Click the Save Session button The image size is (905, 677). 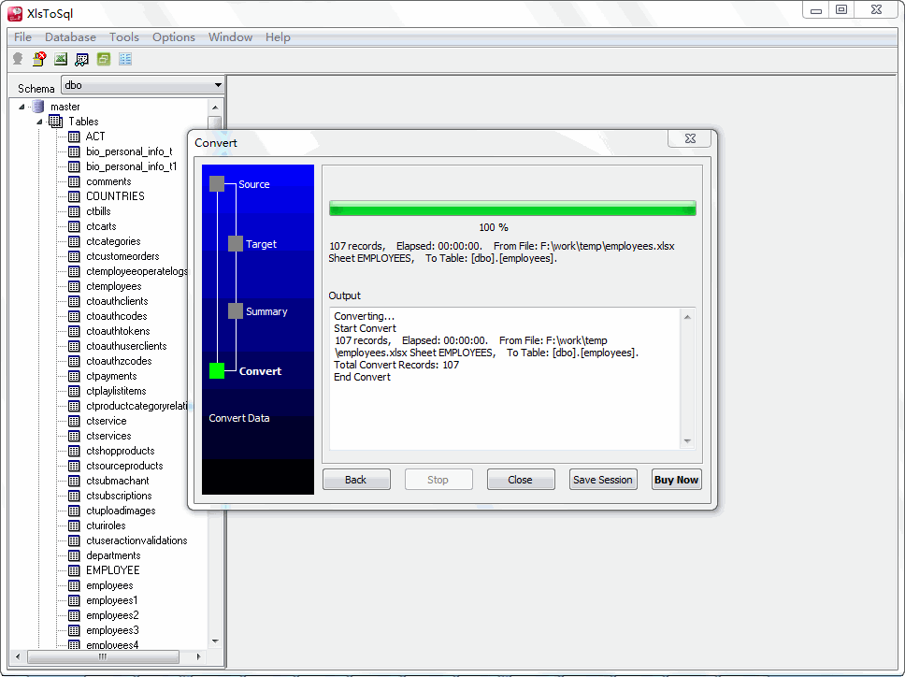603,480
